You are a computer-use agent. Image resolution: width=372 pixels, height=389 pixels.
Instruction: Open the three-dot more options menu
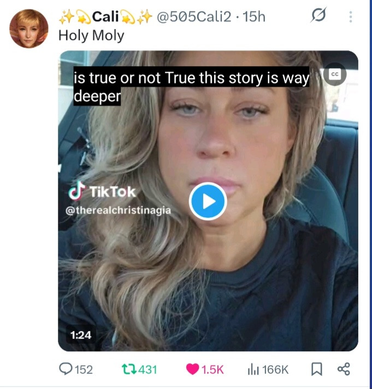[x=350, y=18]
